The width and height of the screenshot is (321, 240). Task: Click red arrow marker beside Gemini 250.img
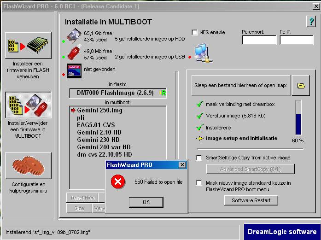(73, 111)
